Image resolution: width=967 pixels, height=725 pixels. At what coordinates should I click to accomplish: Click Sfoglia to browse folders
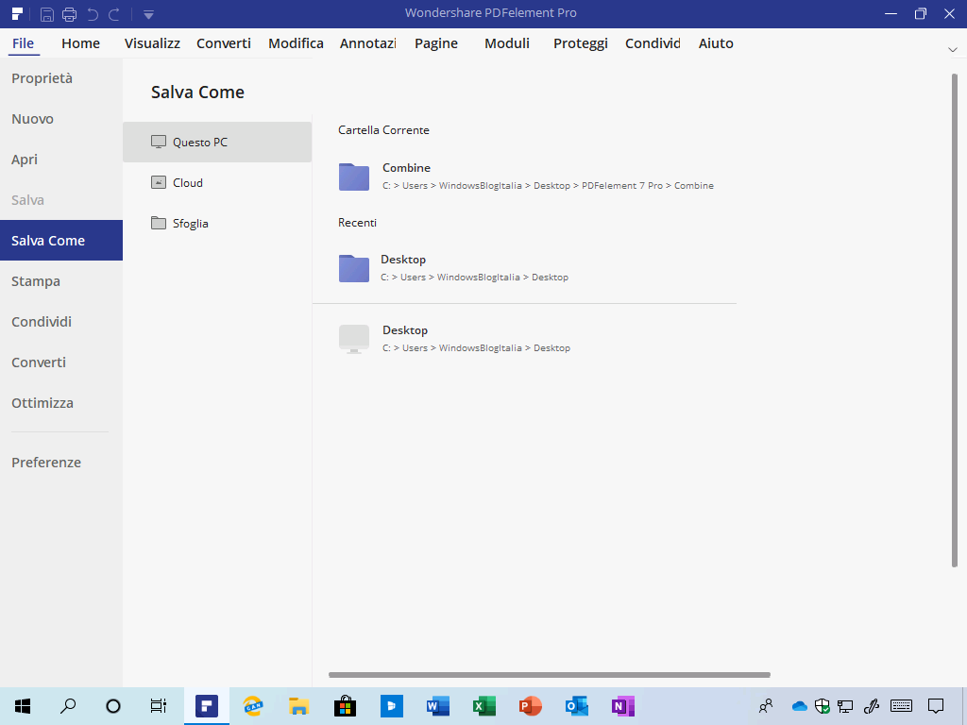pos(217,223)
